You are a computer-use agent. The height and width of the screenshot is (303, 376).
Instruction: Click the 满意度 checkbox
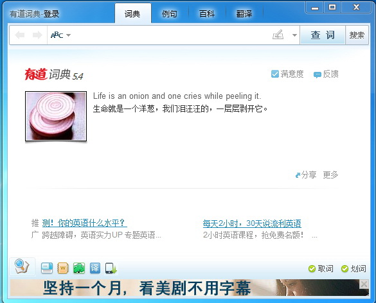point(275,74)
